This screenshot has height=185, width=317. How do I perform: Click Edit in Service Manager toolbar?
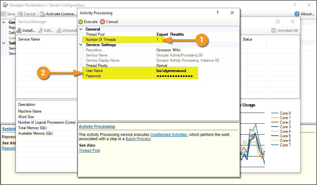point(46,31)
